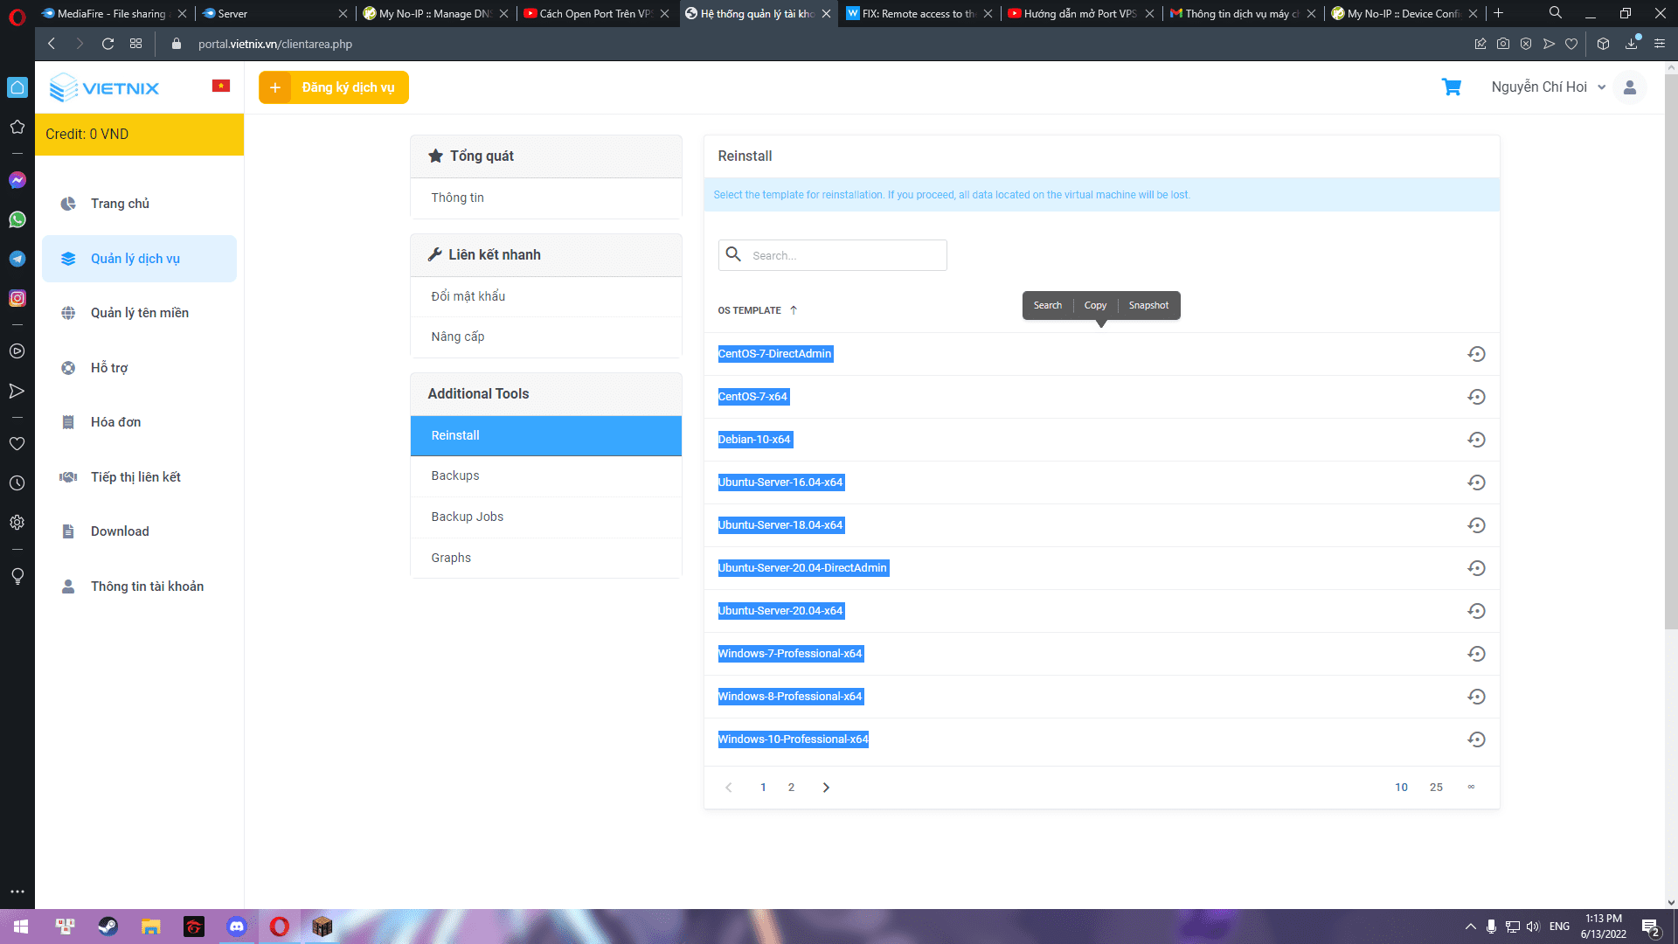Image resolution: width=1678 pixels, height=944 pixels.
Task: Select Backups in Additional Tools
Action: (x=455, y=475)
